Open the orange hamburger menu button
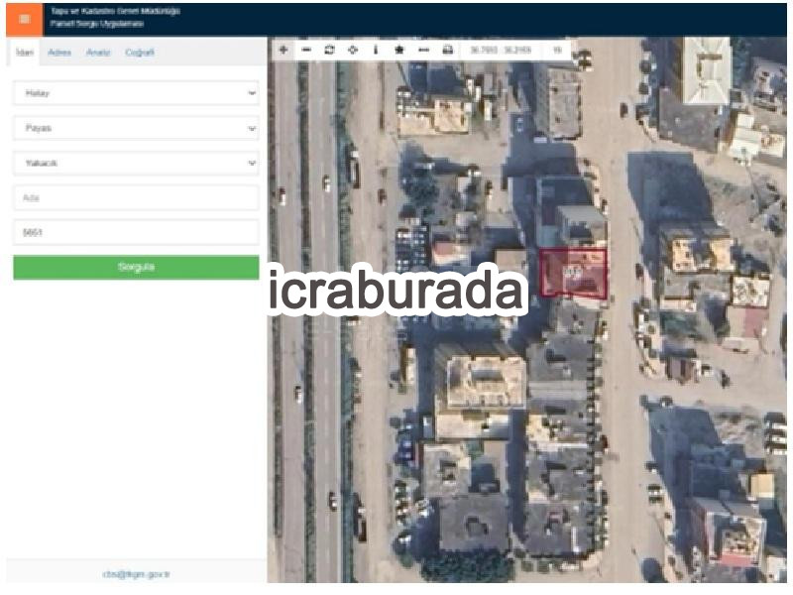The width and height of the screenshot is (793, 595). click(x=25, y=19)
